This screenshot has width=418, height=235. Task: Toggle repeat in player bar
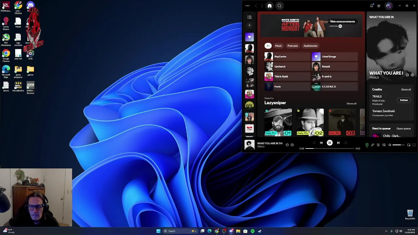[x=346, y=143]
